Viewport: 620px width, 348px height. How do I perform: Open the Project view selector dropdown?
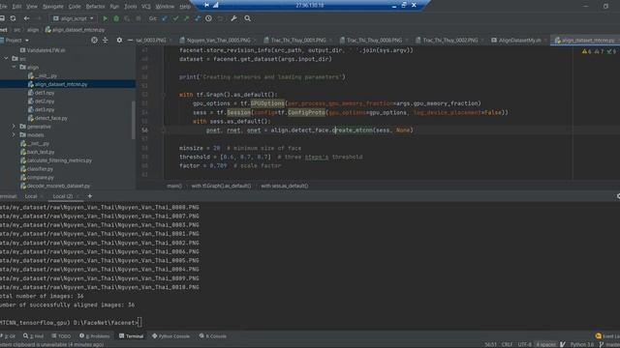[15, 41]
